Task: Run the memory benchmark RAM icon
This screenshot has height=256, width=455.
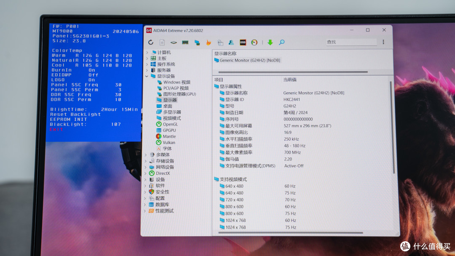Action: tap(185, 42)
